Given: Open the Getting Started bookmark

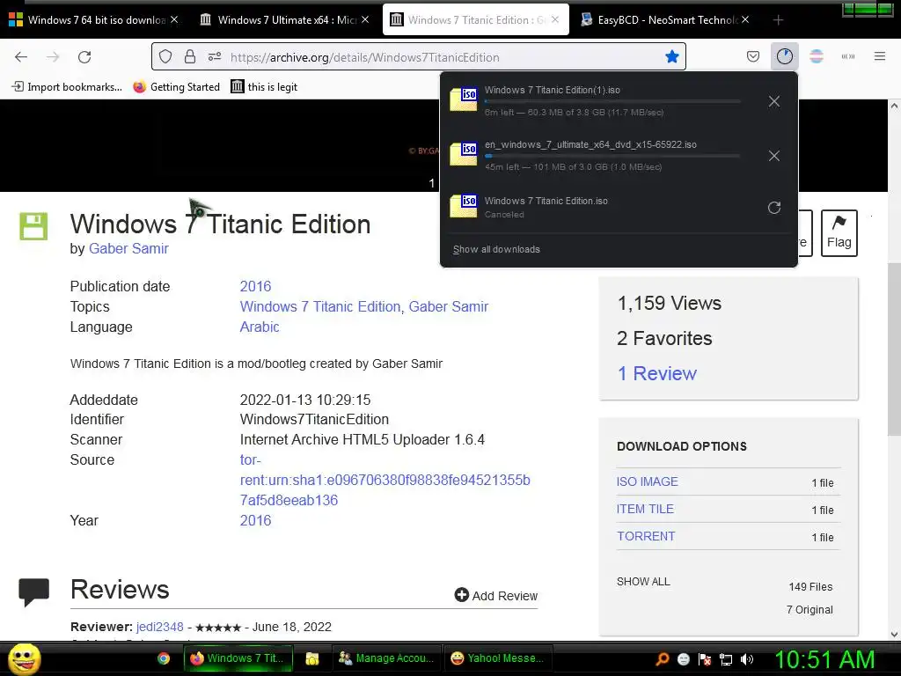Looking at the screenshot, I should coord(177,87).
